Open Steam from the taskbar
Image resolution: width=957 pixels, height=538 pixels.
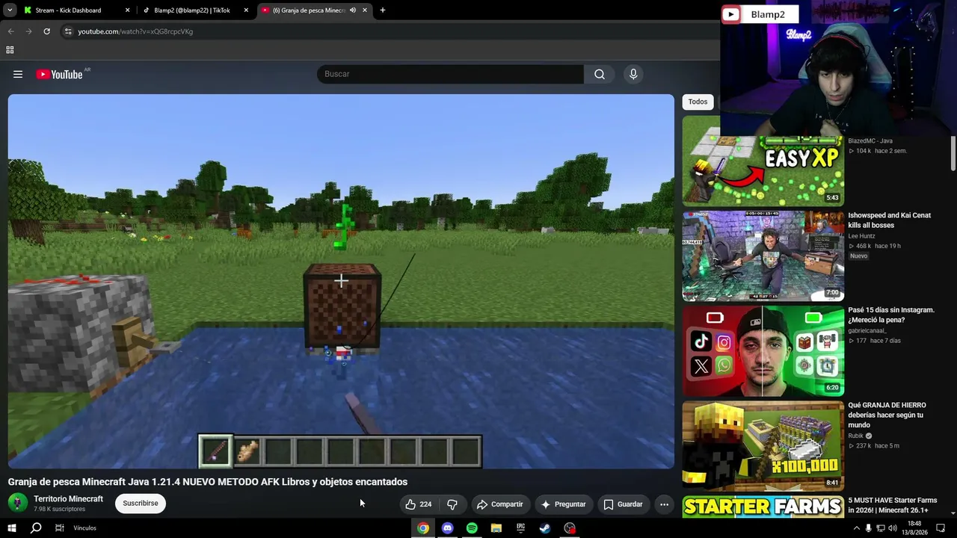pyautogui.click(x=545, y=528)
